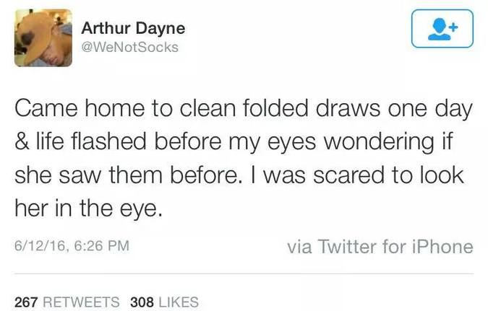Open Arthur Dayne's profile picture
Screen dimensions: 488x311
click(x=43, y=38)
